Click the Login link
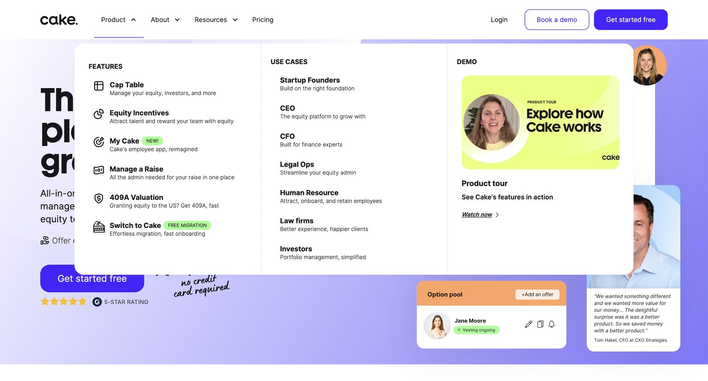This screenshot has width=708, height=381. (x=499, y=20)
